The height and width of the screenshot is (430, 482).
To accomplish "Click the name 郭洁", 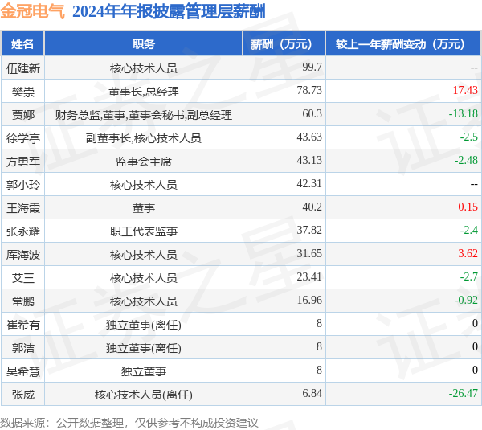I will 23,349.
